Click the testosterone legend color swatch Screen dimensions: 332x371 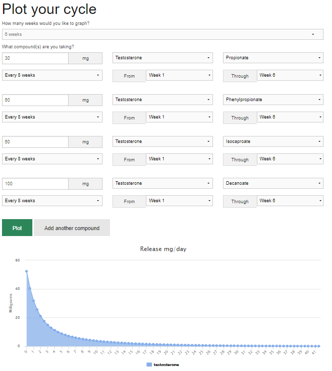click(149, 365)
